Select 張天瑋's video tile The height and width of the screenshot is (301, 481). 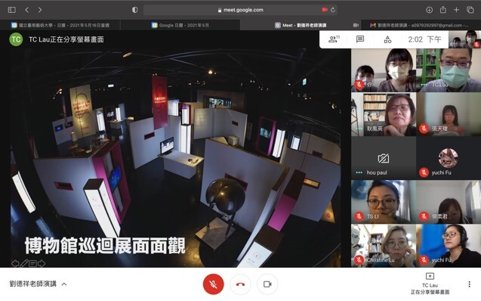click(449, 114)
